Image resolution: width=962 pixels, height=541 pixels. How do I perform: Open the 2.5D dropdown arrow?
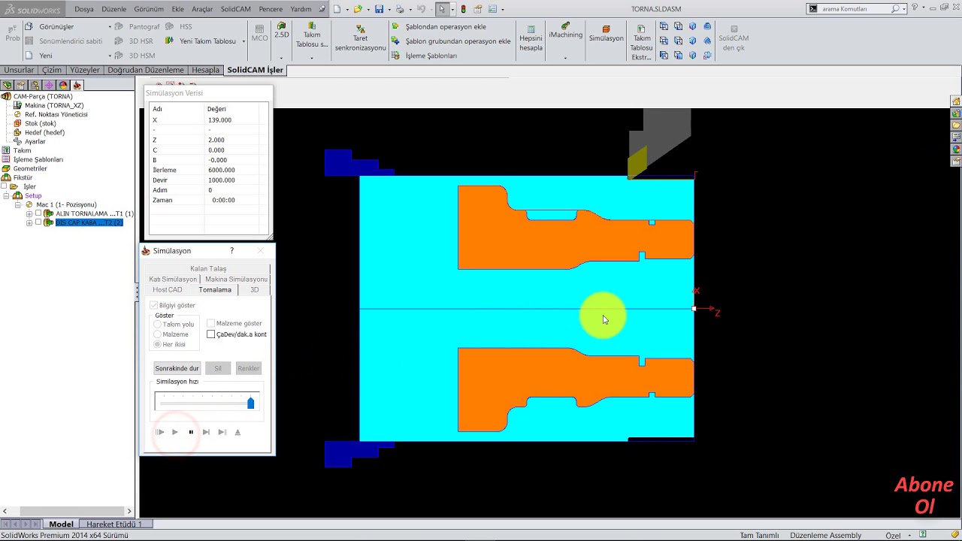click(x=281, y=57)
